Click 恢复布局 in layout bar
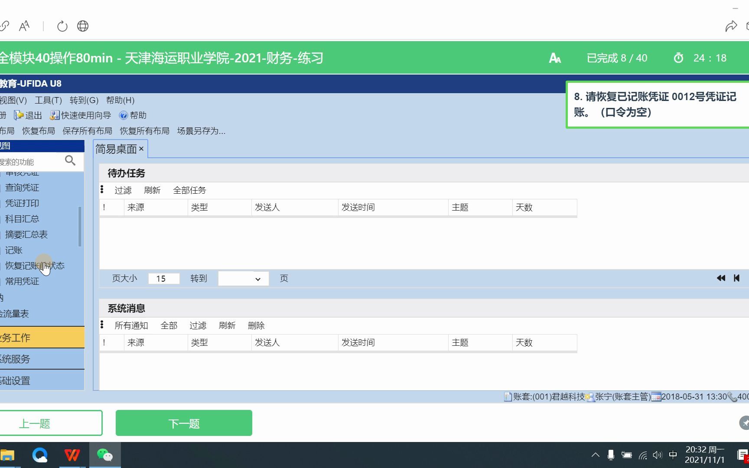749x468 pixels. (x=39, y=131)
